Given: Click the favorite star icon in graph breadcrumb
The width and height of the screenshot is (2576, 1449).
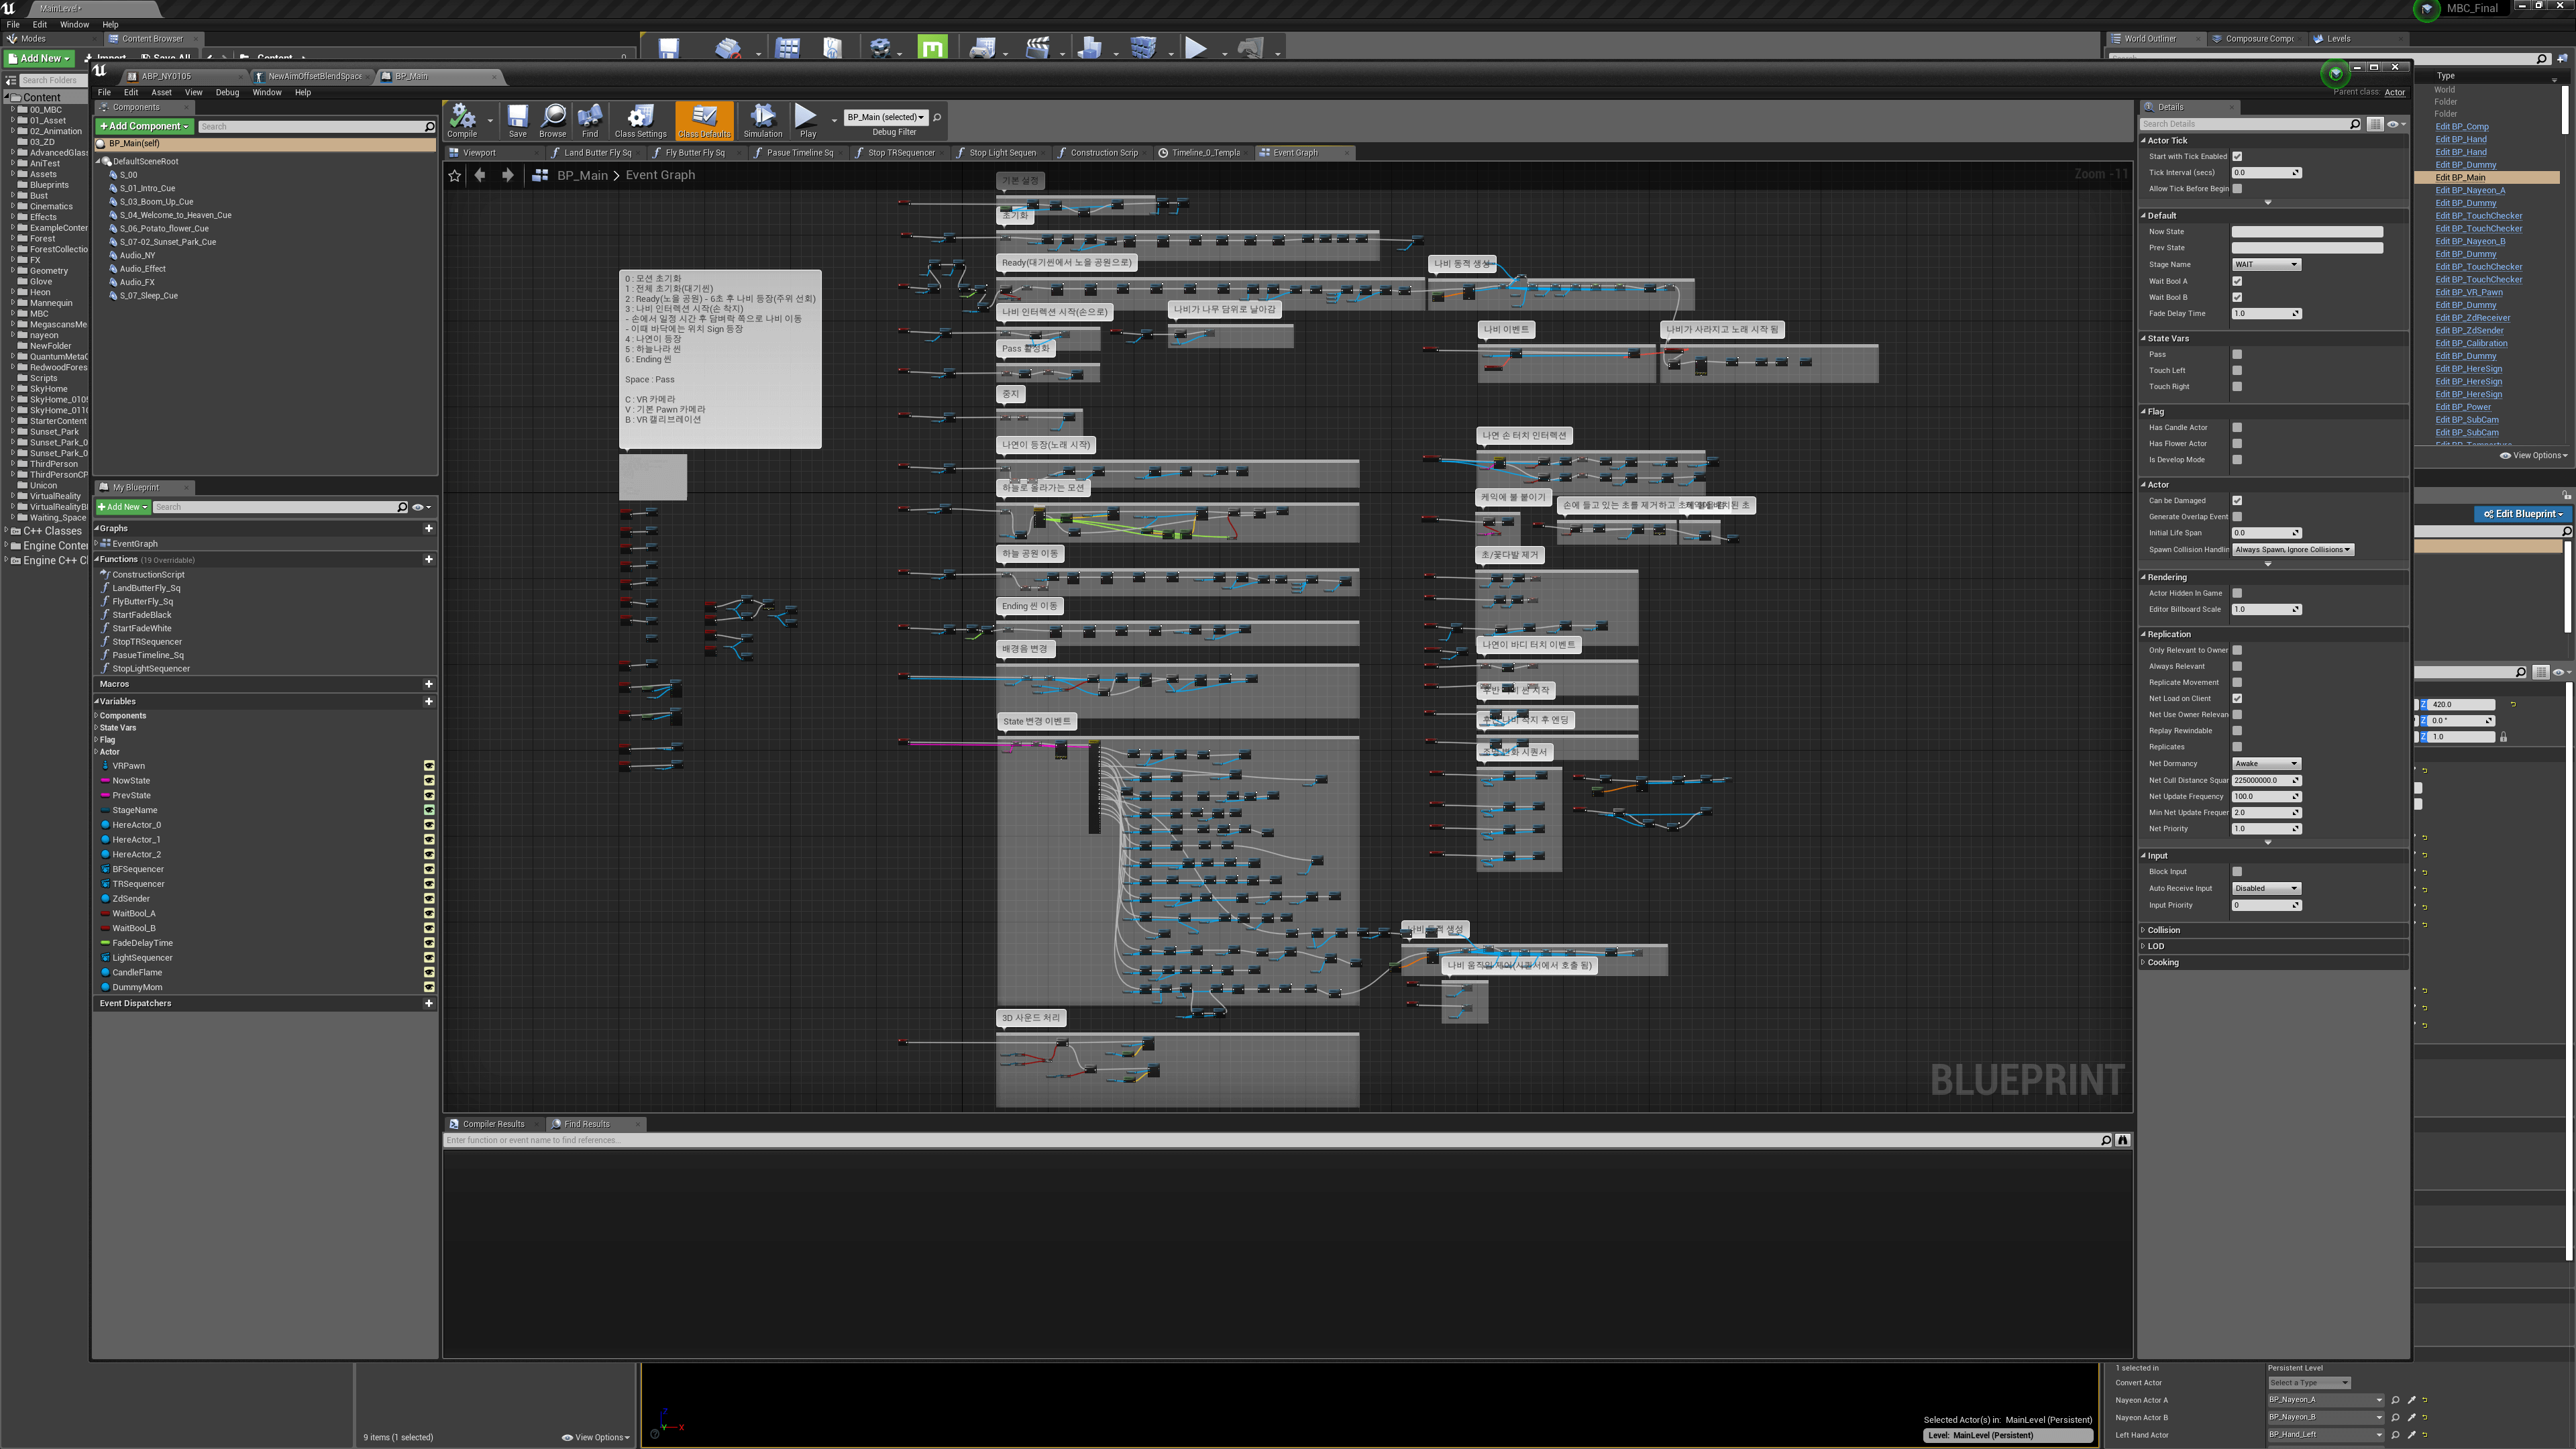Looking at the screenshot, I should tap(455, 175).
